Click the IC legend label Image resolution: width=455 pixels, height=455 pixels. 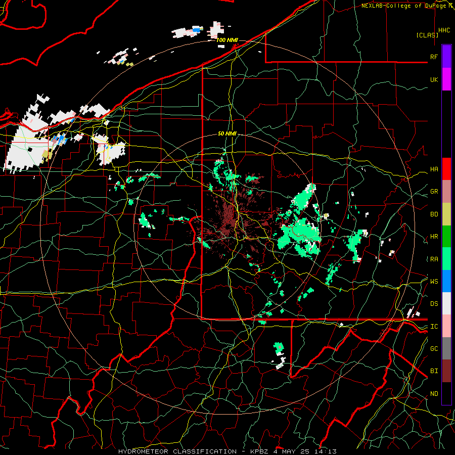coord(434,327)
